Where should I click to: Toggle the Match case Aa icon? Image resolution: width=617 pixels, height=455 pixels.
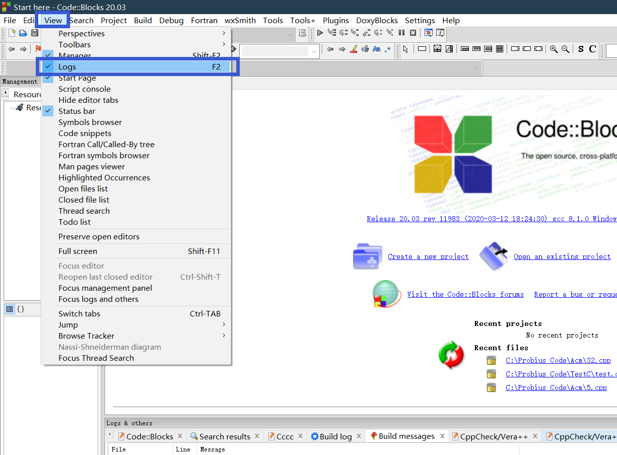pyautogui.click(x=376, y=49)
